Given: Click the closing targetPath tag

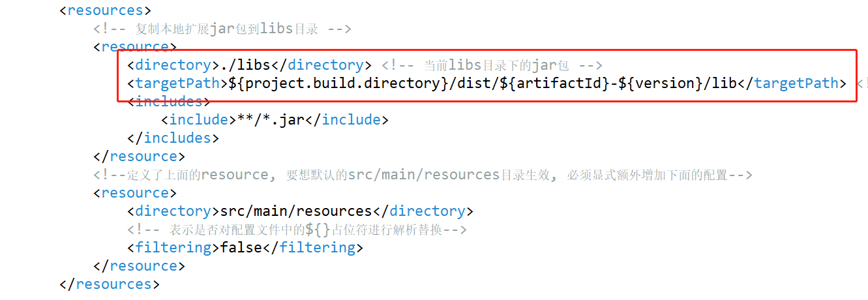Looking at the screenshot, I should pyautogui.click(x=792, y=83).
